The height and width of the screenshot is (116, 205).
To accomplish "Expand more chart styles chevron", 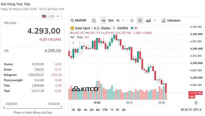I will click(x=155, y=20).
